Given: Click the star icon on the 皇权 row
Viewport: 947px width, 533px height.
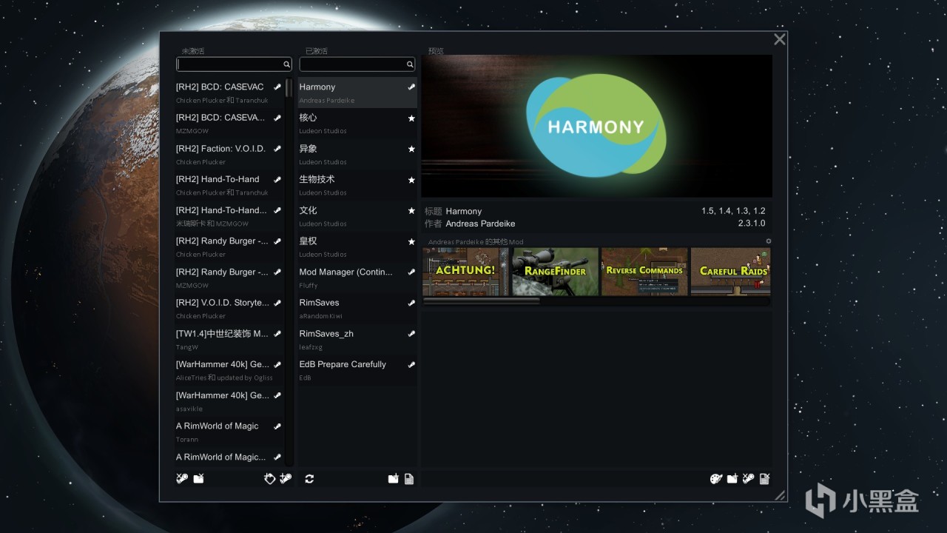Looking at the screenshot, I should tap(411, 242).
